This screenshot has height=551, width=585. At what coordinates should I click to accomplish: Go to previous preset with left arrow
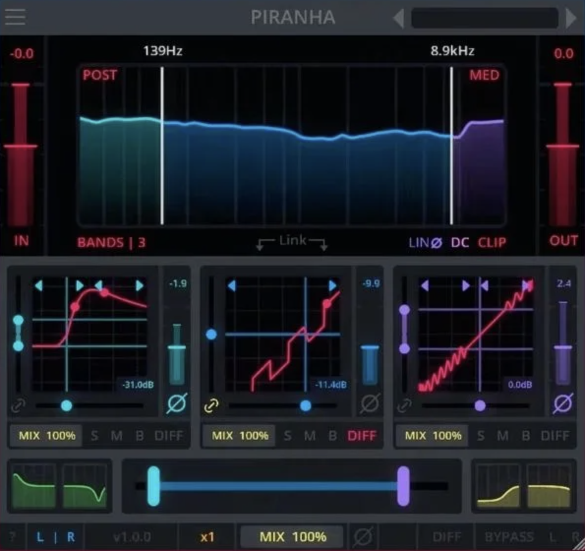pos(399,18)
